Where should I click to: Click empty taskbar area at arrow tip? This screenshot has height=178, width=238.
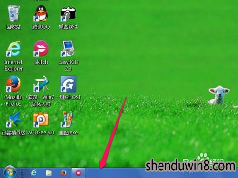pyautogui.click(x=101, y=172)
